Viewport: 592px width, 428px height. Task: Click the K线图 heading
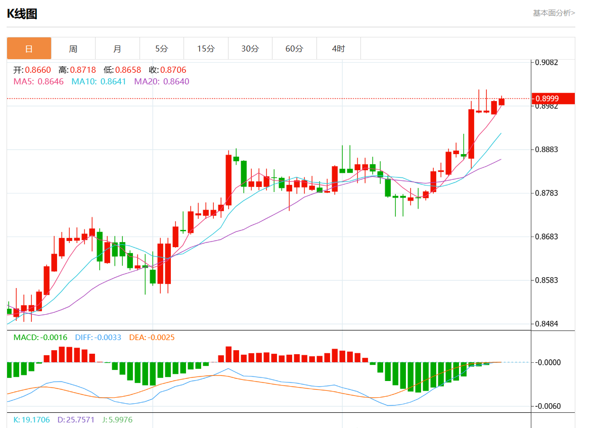(x=22, y=14)
